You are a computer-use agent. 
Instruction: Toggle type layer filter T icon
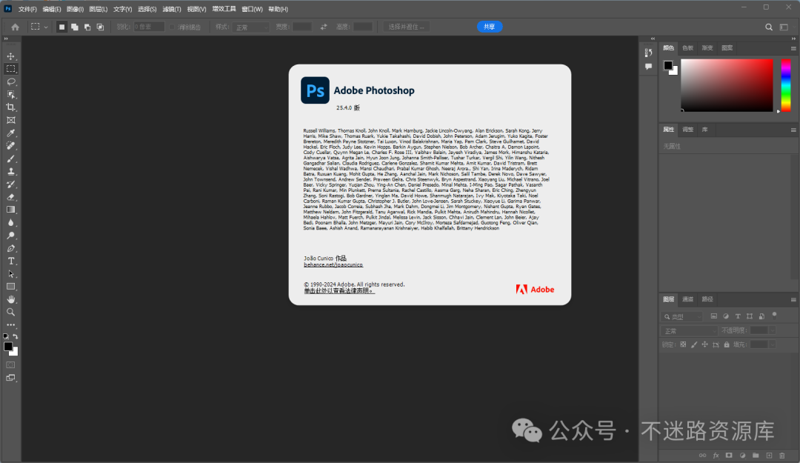click(x=738, y=316)
